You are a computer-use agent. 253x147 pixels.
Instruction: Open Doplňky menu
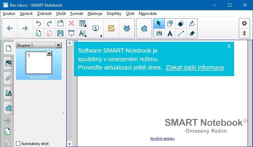click(114, 14)
